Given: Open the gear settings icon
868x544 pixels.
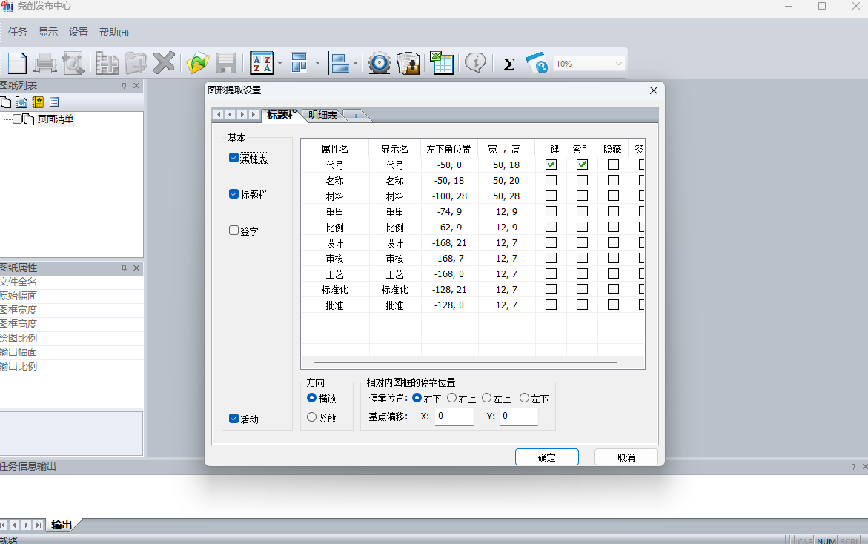Looking at the screenshot, I should tap(380, 63).
